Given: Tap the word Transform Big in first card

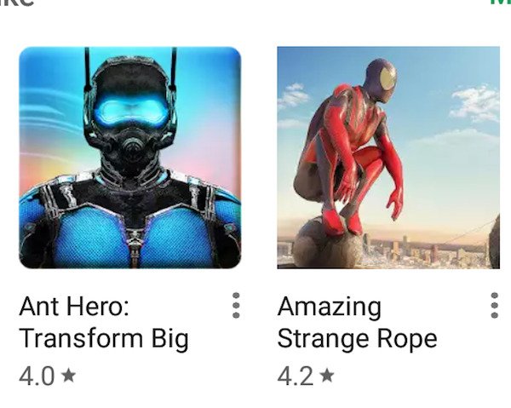Looking at the screenshot, I should click(104, 339).
